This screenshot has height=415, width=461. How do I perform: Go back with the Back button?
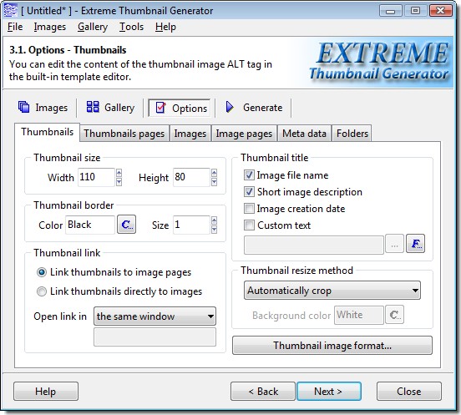[x=263, y=391]
